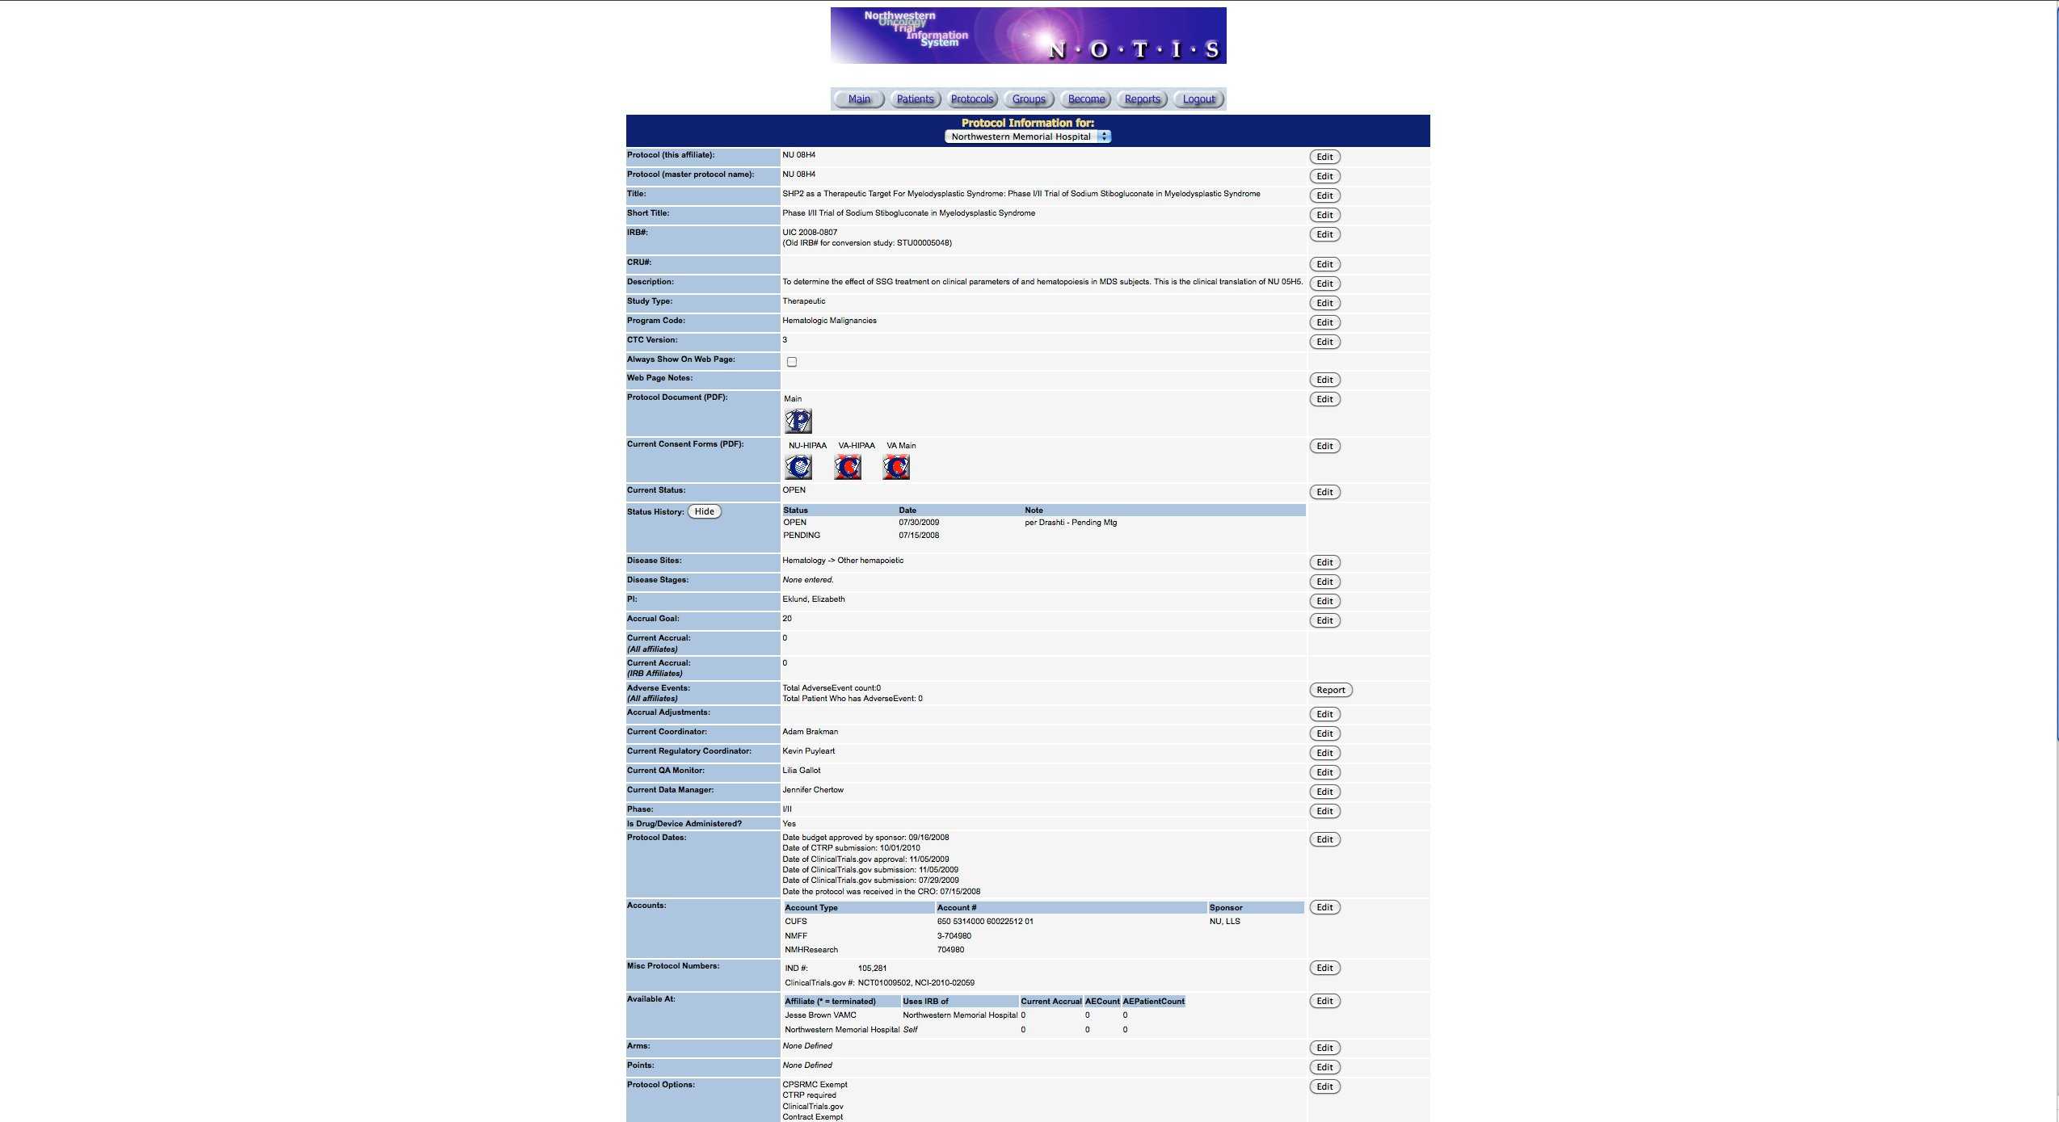
Task: Open the VA-HIPAA consent form PDF icon
Action: coord(848,465)
